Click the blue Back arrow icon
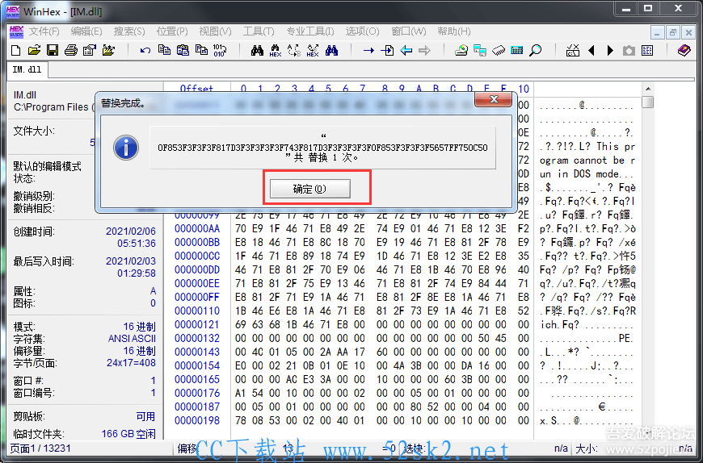 406,51
